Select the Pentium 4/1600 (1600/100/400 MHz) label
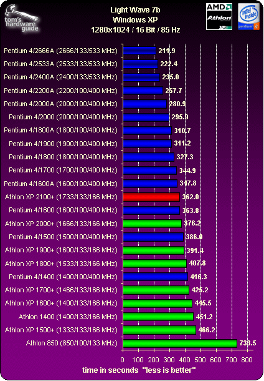The image size is (264, 381). click(63, 210)
